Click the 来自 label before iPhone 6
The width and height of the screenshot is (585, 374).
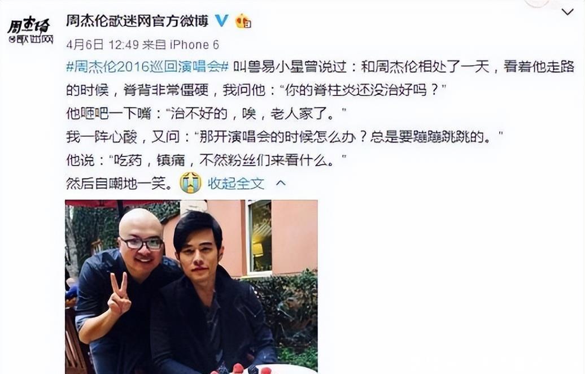click(154, 45)
